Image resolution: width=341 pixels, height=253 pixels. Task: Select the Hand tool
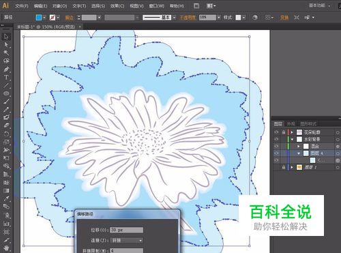tap(6, 248)
